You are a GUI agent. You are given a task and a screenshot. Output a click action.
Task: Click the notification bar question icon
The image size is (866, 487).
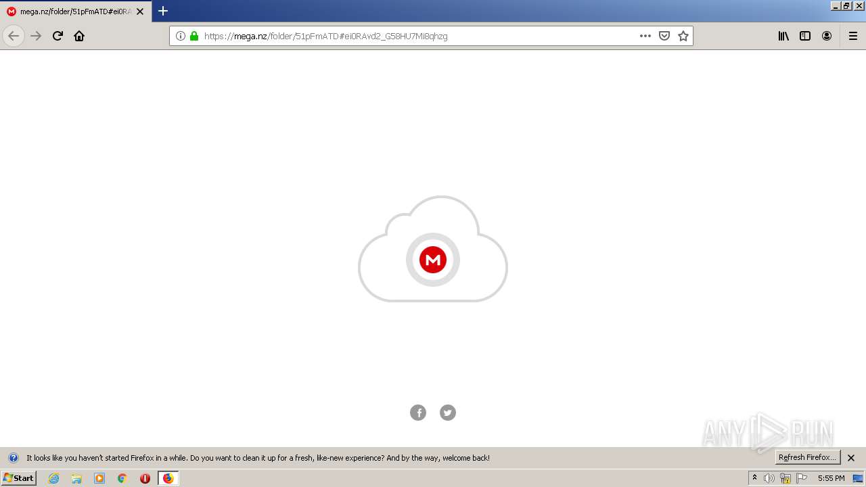13,458
